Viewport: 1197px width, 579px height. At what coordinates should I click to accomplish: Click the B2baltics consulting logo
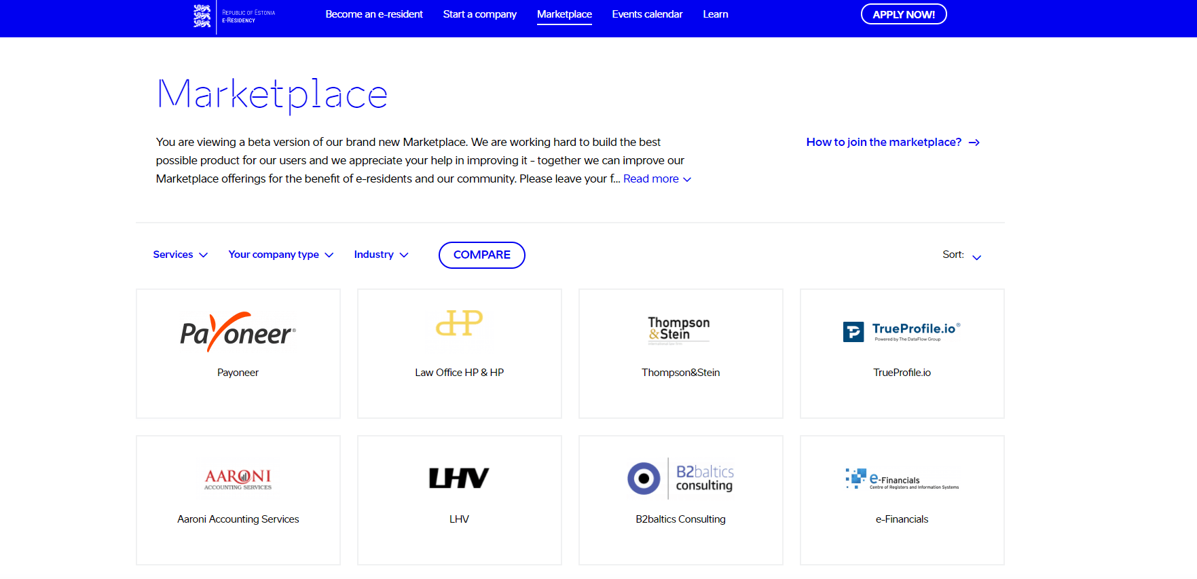click(x=680, y=478)
